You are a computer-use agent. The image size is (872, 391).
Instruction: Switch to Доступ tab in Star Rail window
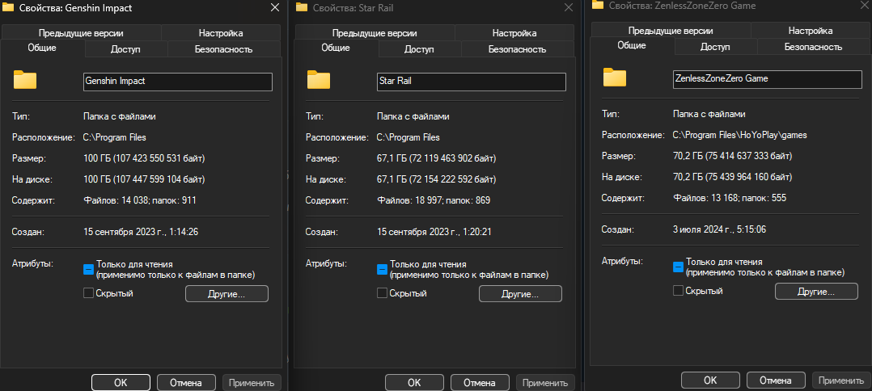pos(419,48)
